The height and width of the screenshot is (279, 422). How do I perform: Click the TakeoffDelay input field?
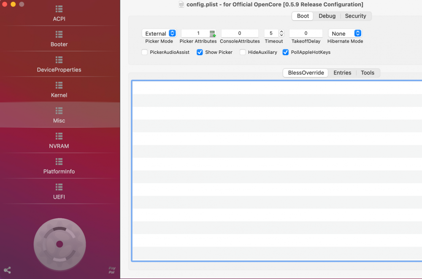306,34
